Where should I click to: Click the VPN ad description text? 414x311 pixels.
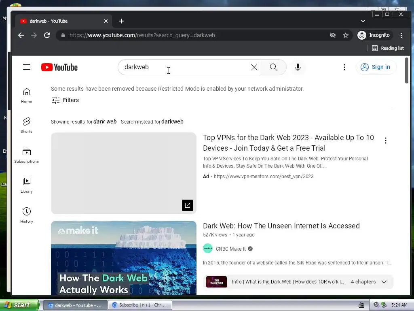tap(285, 162)
